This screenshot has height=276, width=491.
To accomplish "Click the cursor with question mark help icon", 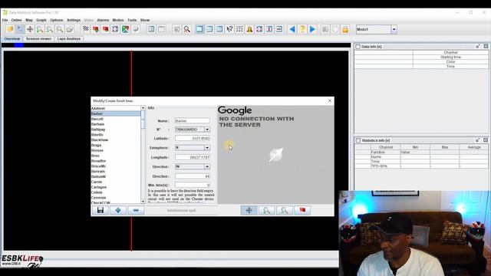I will pyautogui.click(x=229, y=29).
